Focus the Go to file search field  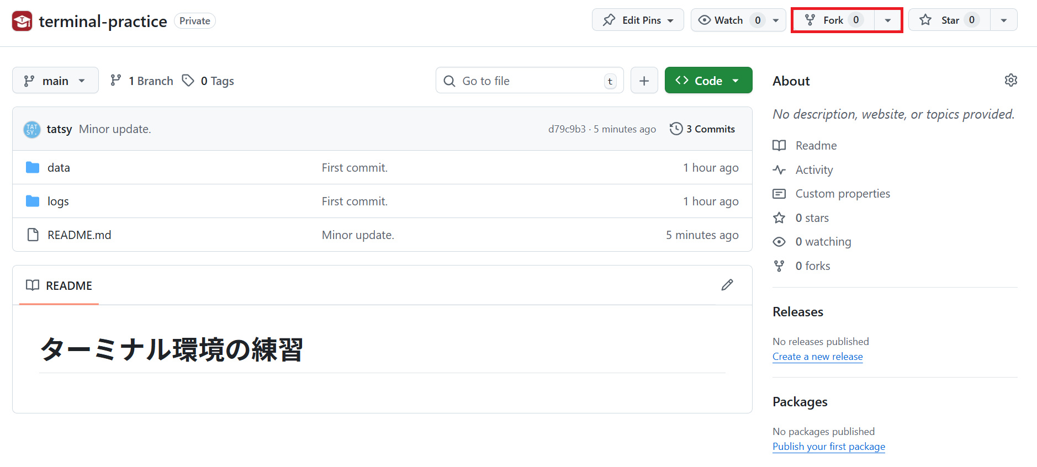coord(530,81)
